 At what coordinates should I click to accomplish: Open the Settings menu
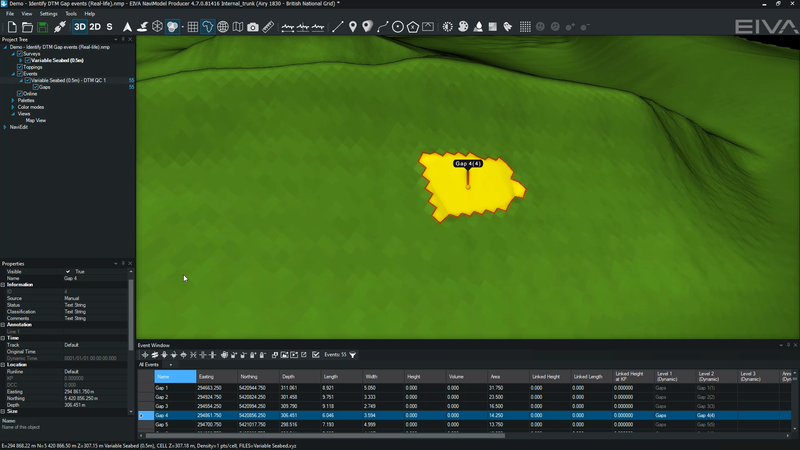48,13
